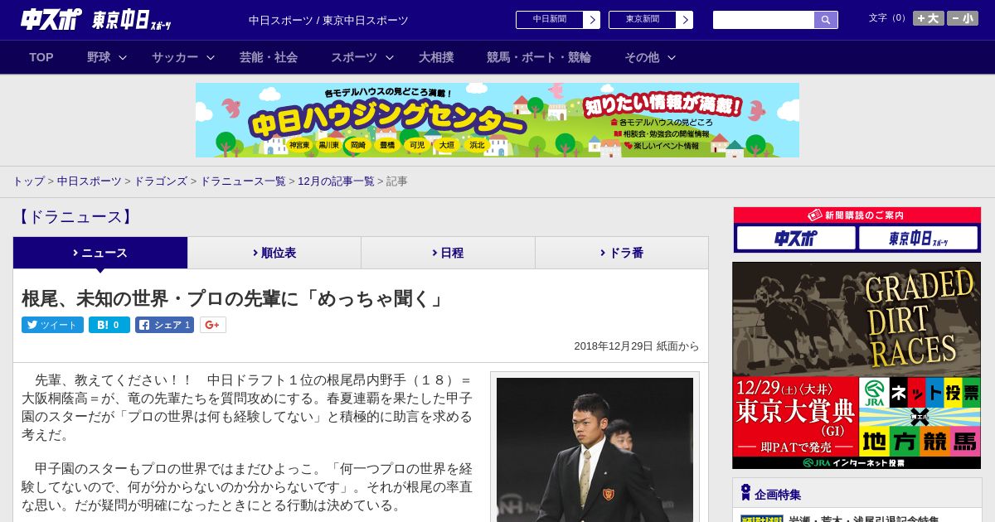Click ドラニュース一覧 breadcrumb link
The image size is (995, 522).
[242, 181]
